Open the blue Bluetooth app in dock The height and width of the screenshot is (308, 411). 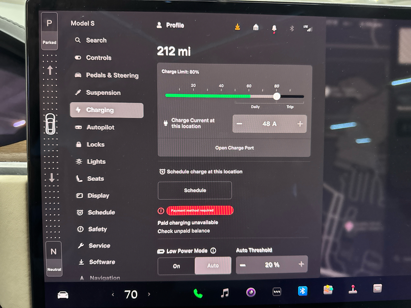point(302,291)
